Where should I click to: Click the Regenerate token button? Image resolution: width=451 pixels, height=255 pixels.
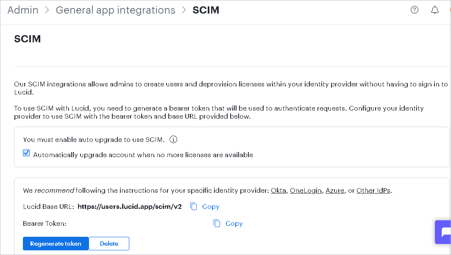tap(56, 244)
